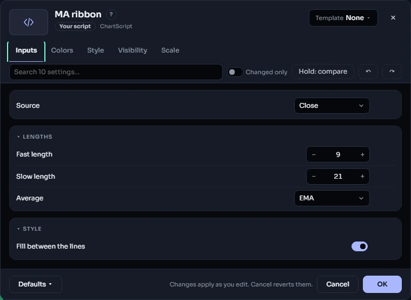This screenshot has width=411, height=300.
Task: Click the Hold: compare button
Action: pos(323,71)
